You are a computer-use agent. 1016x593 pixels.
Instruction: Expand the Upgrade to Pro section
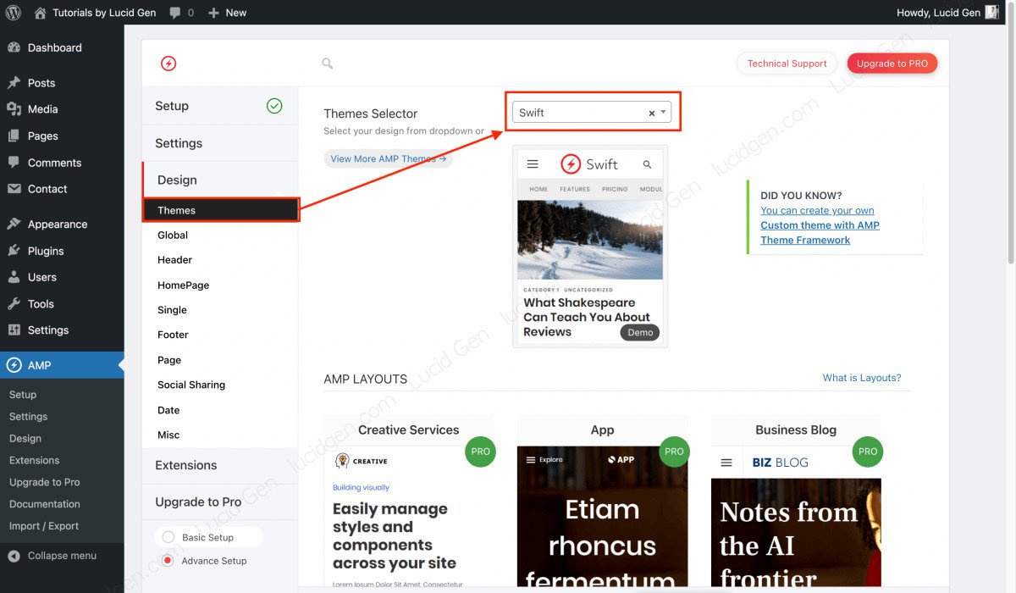coord(220,502)
